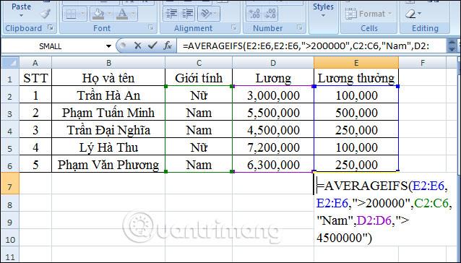Click the salary cell 3,000,000
The width and height of the screenshot is (461, 263).
[273, 95]
